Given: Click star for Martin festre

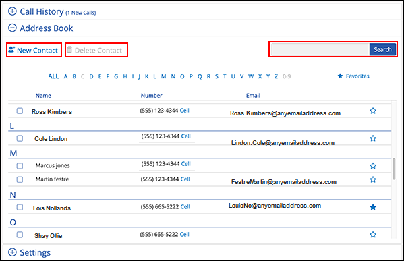Looking at the screenshot, I should (x=373, y=179).
